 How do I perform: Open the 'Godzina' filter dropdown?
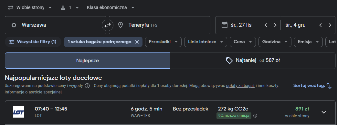[275, 42]
